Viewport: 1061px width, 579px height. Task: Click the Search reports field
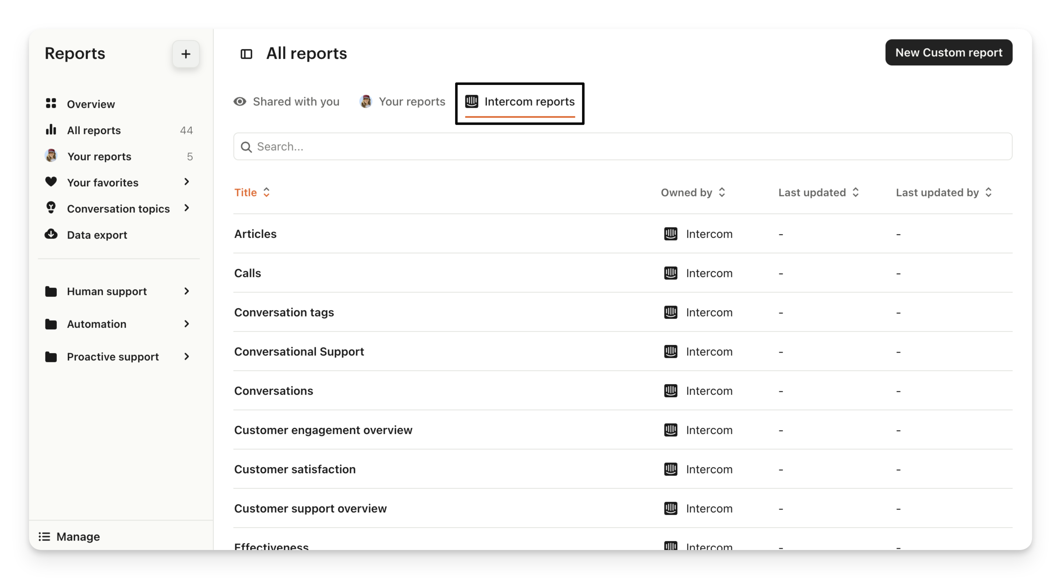[x=622, y=147]
